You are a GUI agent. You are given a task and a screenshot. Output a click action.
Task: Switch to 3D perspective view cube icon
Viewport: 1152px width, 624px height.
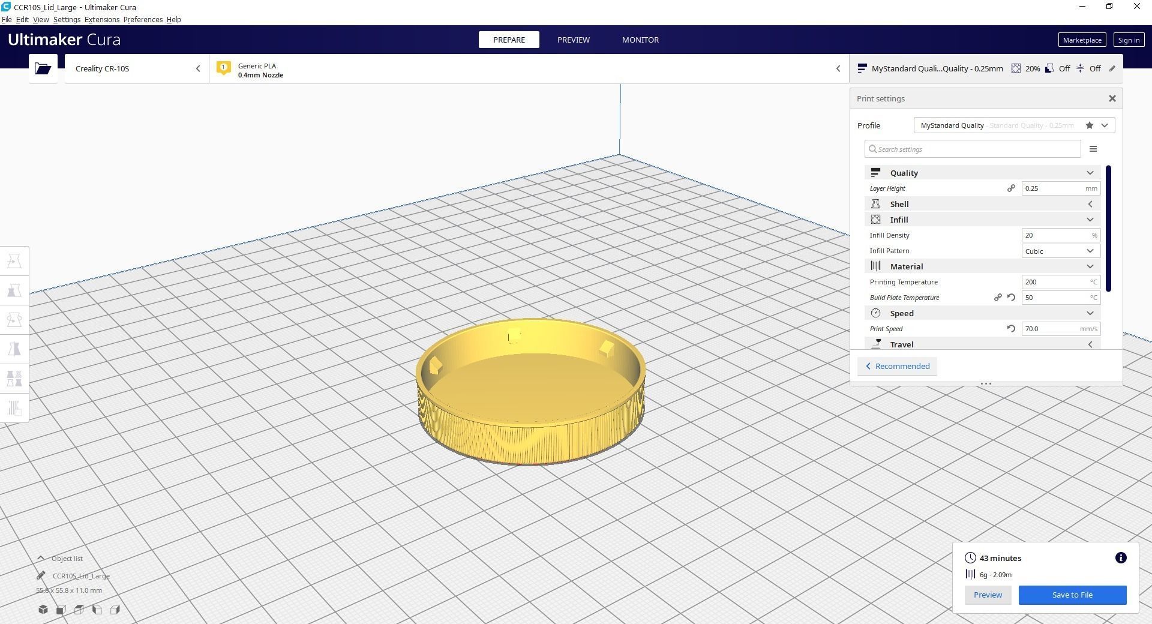(43, 610)
